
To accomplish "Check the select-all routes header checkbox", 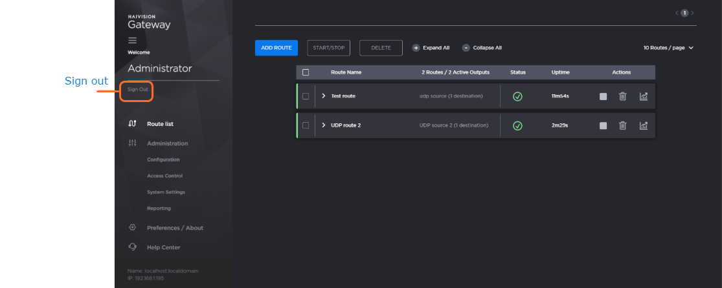I will tap(306, 72).
